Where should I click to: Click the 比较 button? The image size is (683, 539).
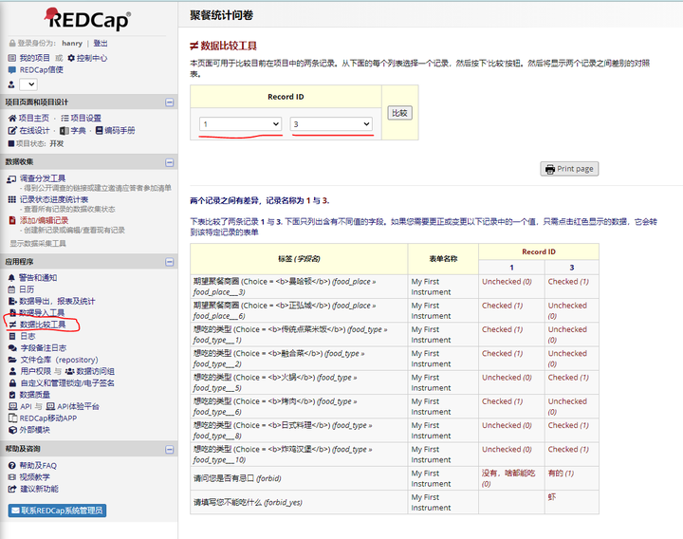400,113
